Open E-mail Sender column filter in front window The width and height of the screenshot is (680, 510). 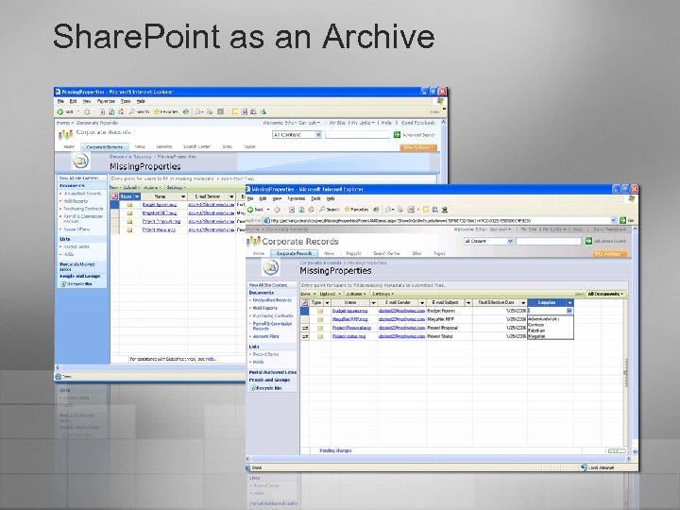coord(421,303)
